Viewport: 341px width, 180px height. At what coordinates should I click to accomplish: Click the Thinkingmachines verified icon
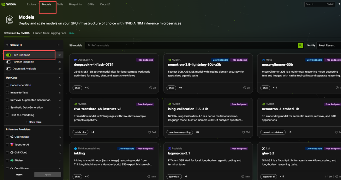(x=75, y=149)
